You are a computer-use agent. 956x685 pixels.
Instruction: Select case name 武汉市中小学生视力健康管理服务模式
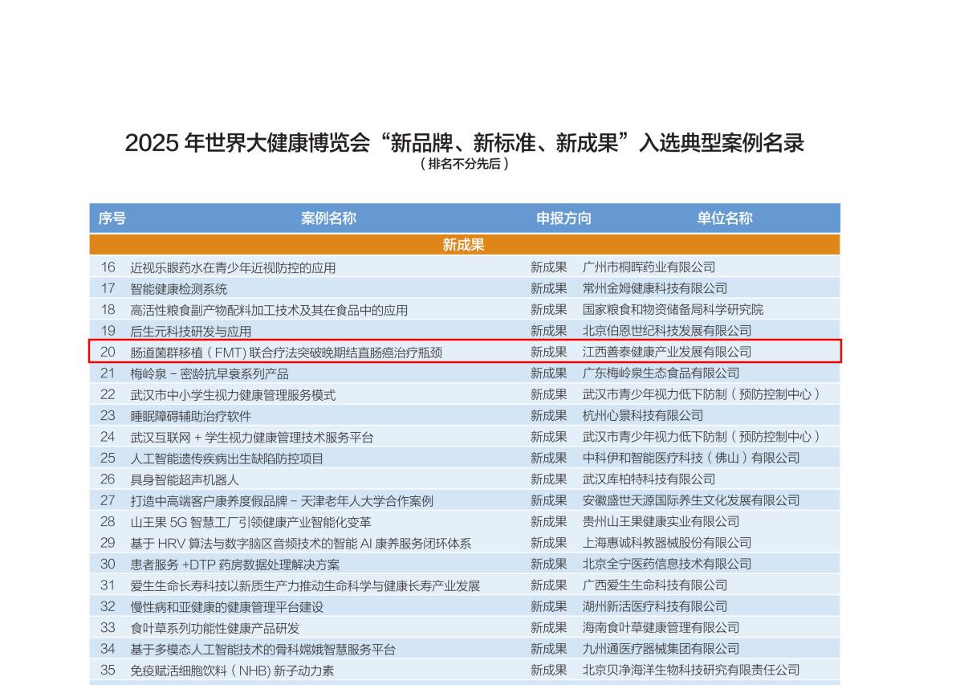233,394
